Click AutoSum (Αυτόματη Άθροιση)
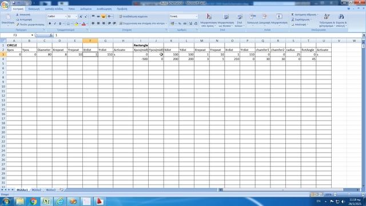This screenshot has height=206, width=366. tap(304, 15)
